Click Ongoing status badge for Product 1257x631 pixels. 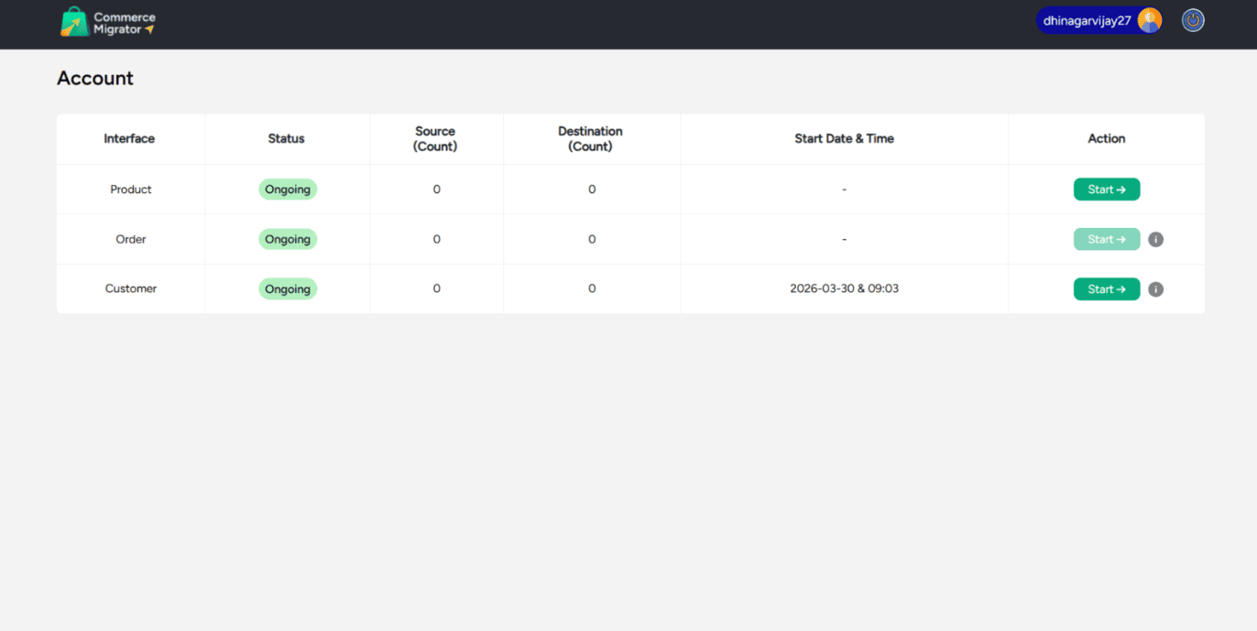pos(287,190)
